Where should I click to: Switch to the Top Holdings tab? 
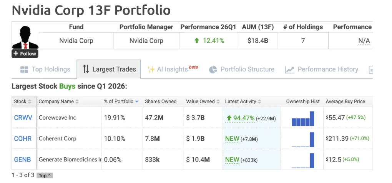click(x=45, y=69)
